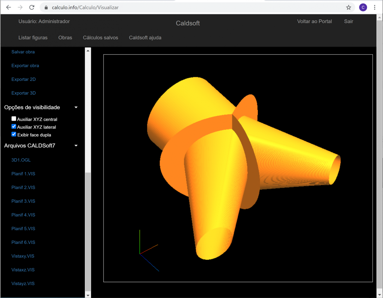Click the Voltar ao Portal link
This screenshot has width=383, height=298.
click(x=314, y=21)
